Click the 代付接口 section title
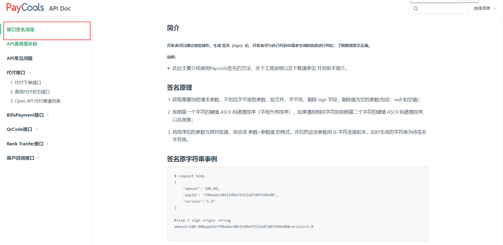Viewport: 503px width, 245px height. 16,73
